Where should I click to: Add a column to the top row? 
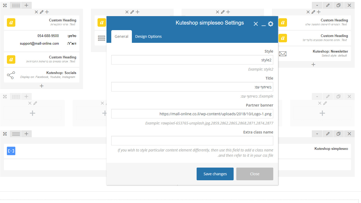(x=26, y=5)
